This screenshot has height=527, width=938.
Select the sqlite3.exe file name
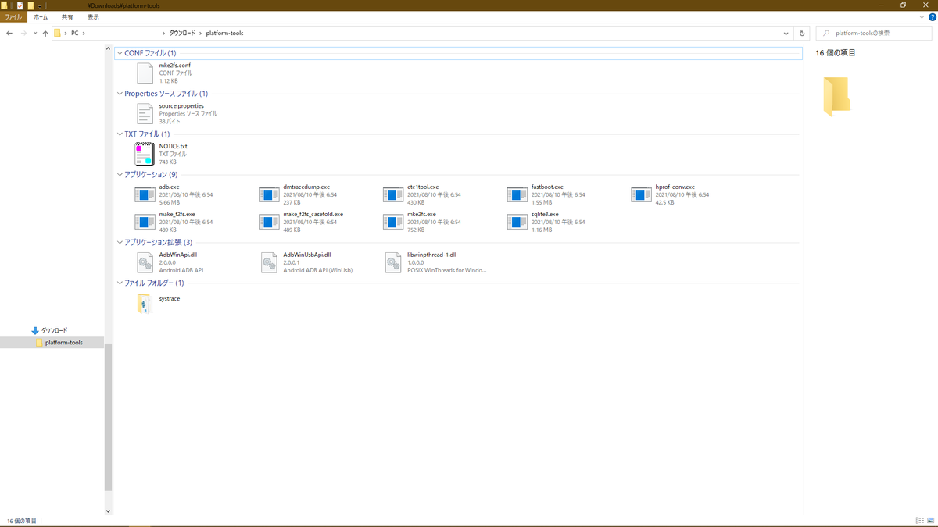pyautogui.click(x=545, y=214)
